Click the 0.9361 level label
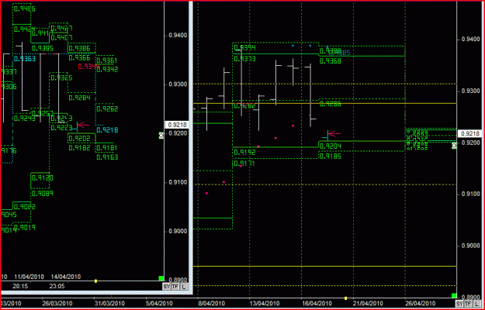The width and height of the screenshot is (485, 310). tap(107, 60)
